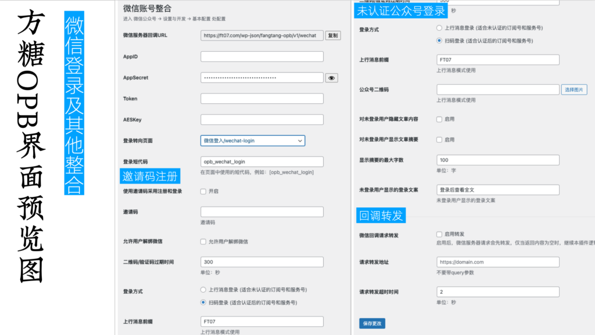Tick the 启用转发 checkbox
This screenshot has width=595, height=335.
(439, 235)
